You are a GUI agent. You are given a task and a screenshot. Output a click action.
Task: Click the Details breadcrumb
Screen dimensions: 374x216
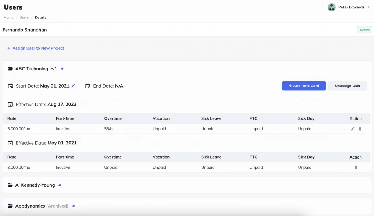point(40,17)
